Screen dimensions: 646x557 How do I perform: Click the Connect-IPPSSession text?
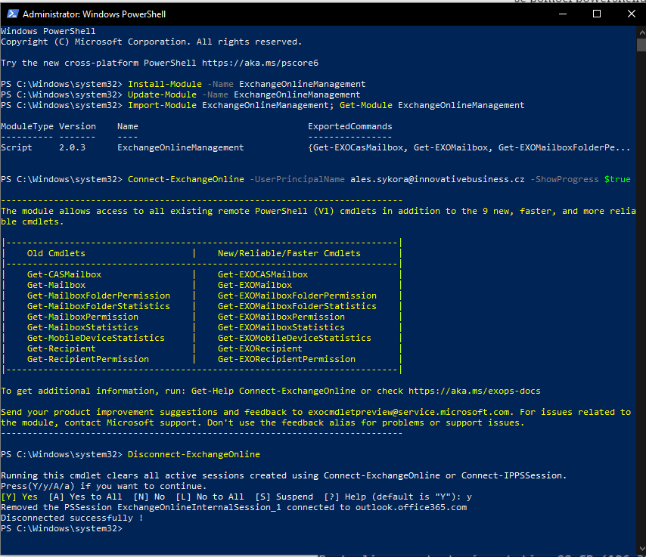511,476
